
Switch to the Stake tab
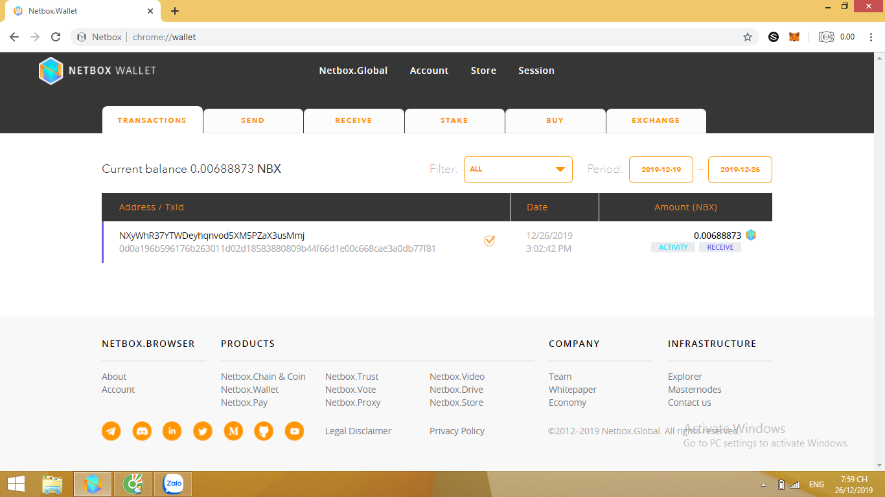pos(454,121)
